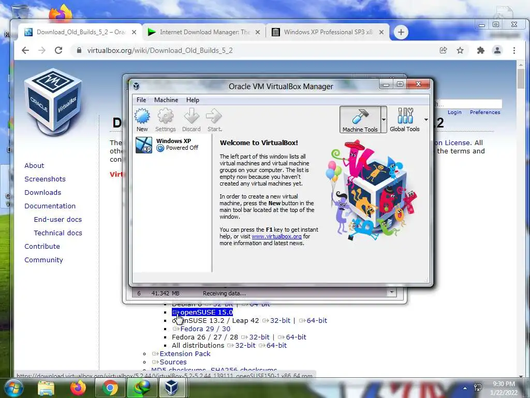Click the Discard toolbar icon
Image resolution: width=530 pixels, height=398 pixels.
pyautogui.click(x=192, y=120)
